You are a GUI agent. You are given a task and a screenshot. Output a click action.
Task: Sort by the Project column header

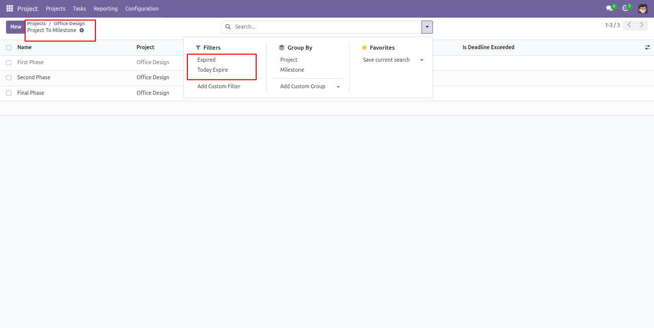coord(145,47)
